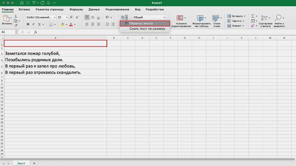
Task: Add a new sheet with the plus button
Action: point(34,163)
